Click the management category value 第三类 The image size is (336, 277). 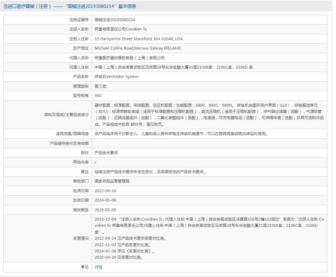(x=101, y=86)
